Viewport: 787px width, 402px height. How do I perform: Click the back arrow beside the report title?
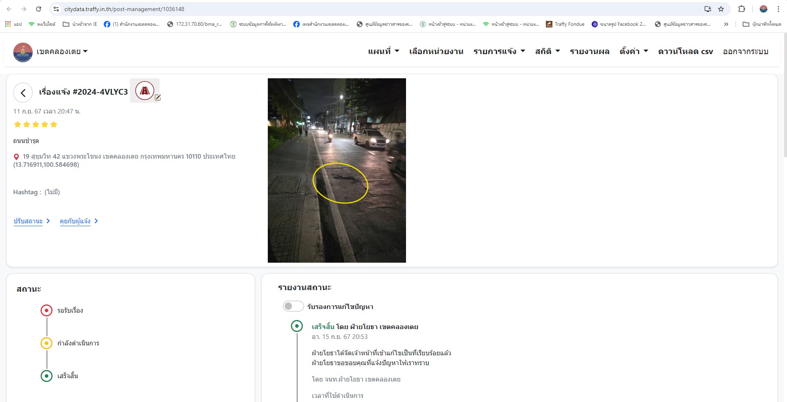click(23, 93)
